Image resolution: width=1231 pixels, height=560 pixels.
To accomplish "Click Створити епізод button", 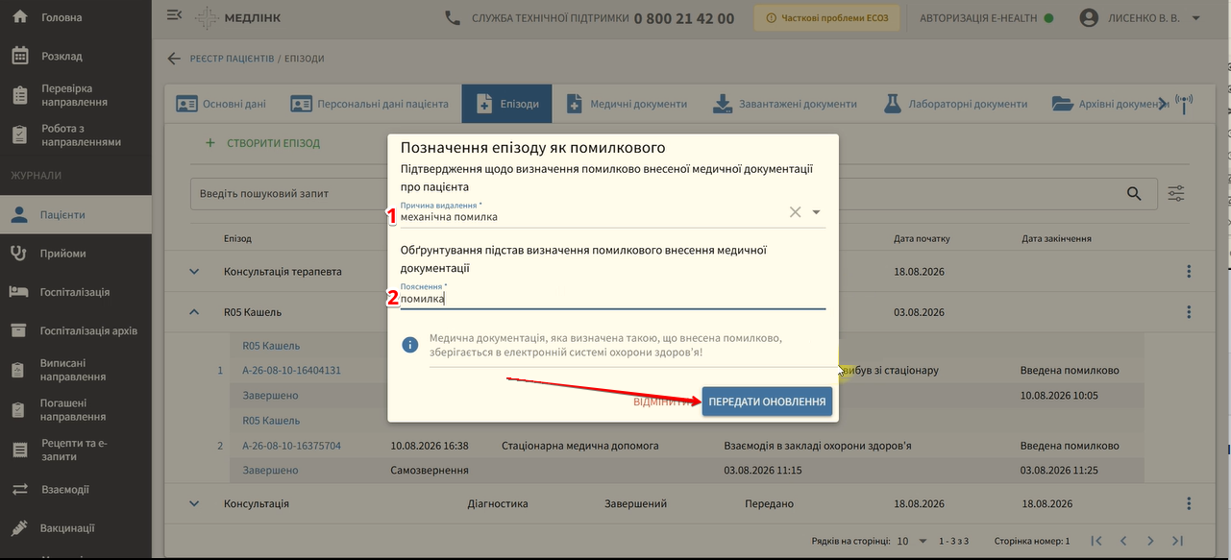I will (x=262, y=143).
